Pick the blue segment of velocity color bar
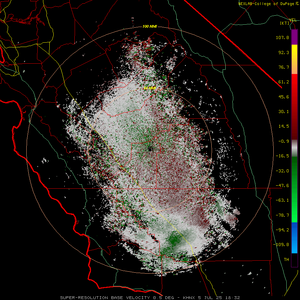300x300 pixels. click(294, 238)
